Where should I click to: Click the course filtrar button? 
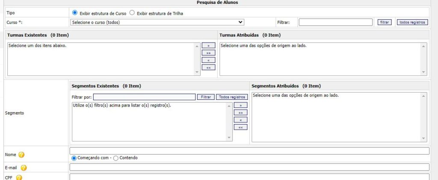[384, 22]
